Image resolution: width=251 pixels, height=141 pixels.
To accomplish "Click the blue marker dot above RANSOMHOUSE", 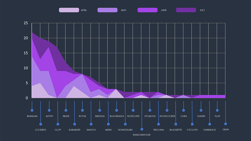I will click(x=142, y=129).
